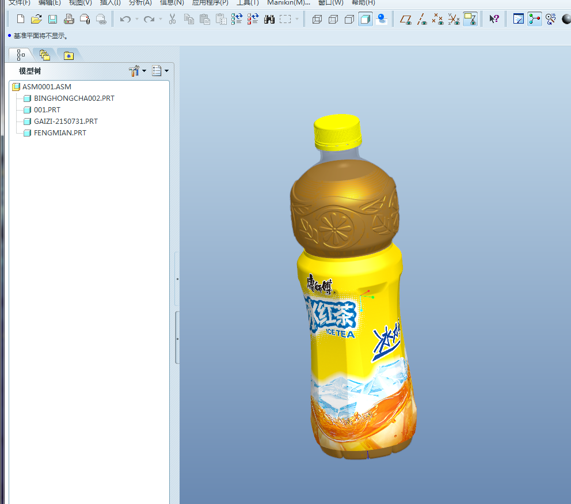The image size is (571, 504).
Task: Open the 窗口(W) menu
Action: click(330, 3)
